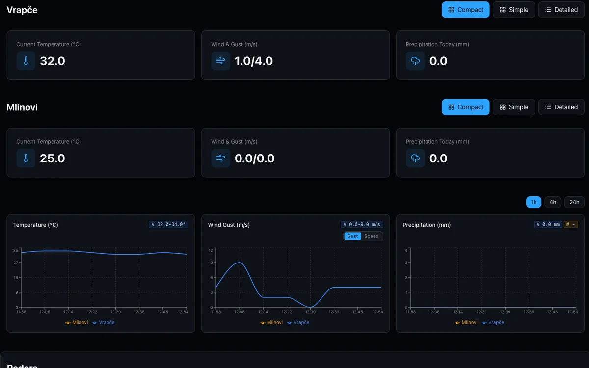Select the 4h chart time range
The height and width of the screenshot is (368, 589).
click(553, 202)
